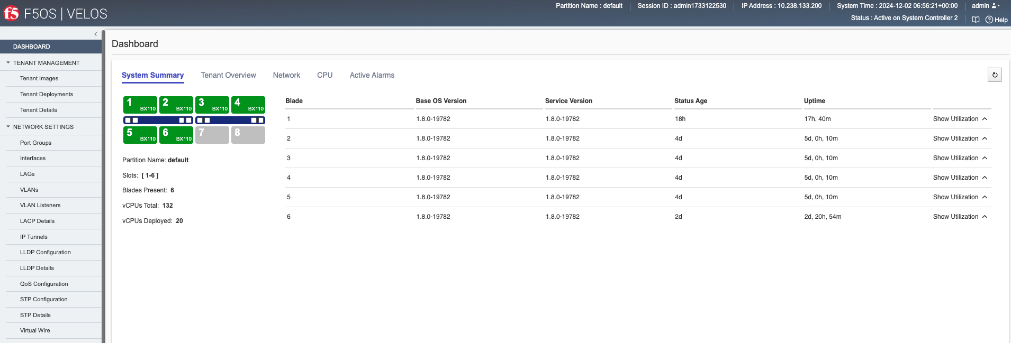Image resolution: width=1011 pixels, height=343 pixels.
Task: Select blade 1 BX110 tile
Action: pyautogui.click(x=140, y=105)
